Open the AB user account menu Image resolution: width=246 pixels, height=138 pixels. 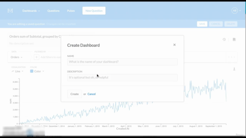[236, 11]
